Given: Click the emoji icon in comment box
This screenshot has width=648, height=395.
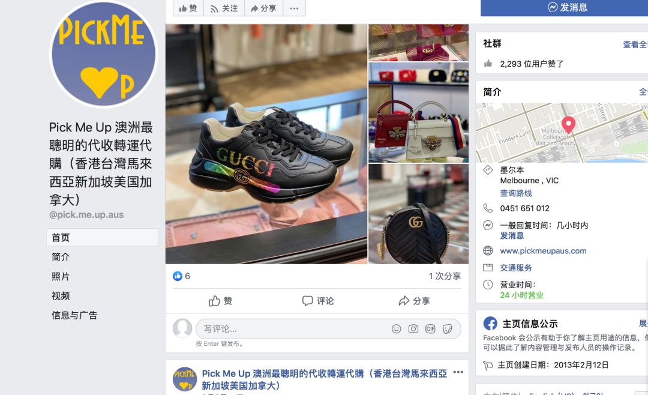Looking at the screenshot, I should (396, 329).
